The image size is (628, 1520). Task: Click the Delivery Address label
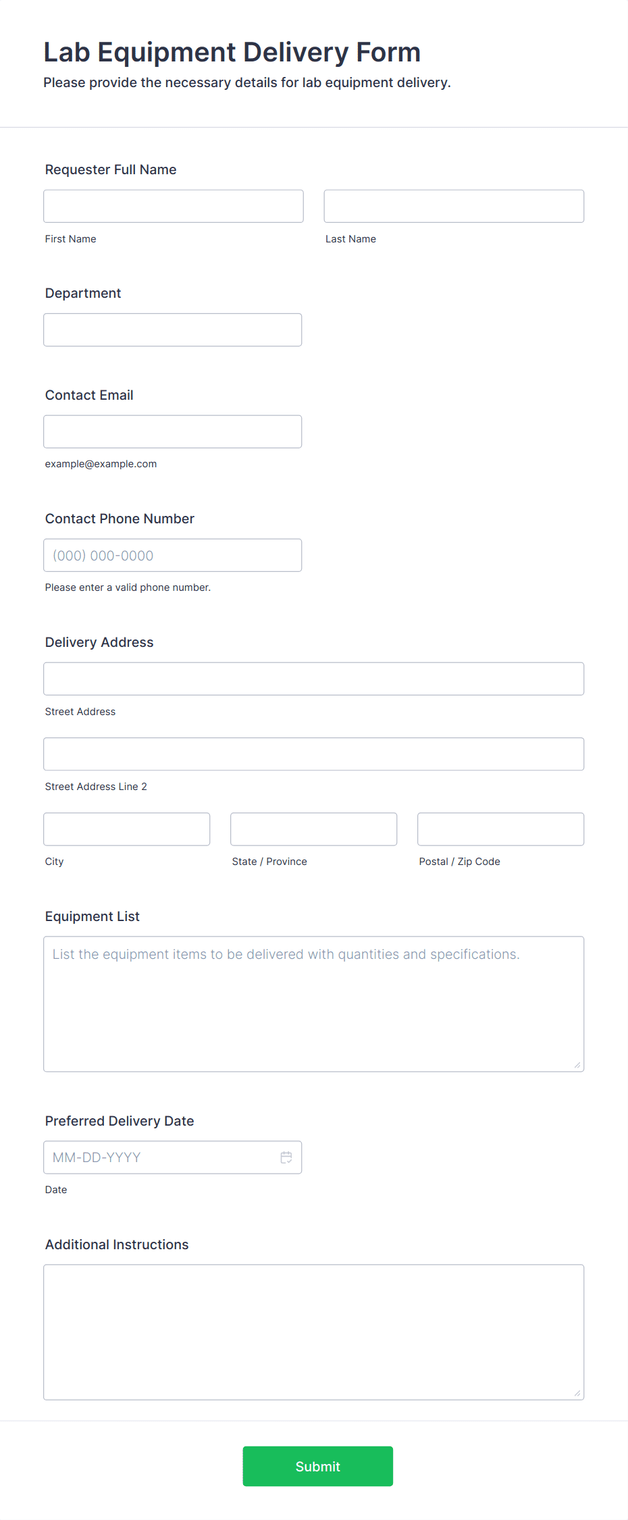(99, 642)
